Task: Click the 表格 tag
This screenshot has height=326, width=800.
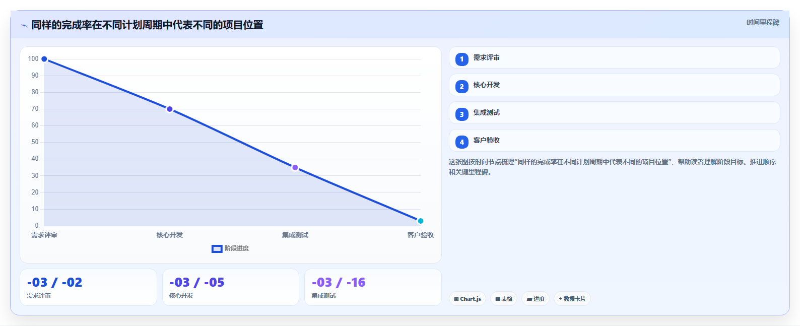Action: click(504, 299)
